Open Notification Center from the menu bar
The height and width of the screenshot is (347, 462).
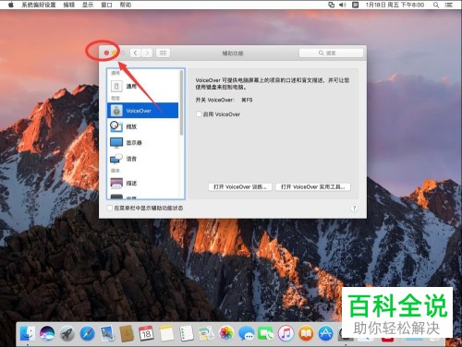click(449, 5)
